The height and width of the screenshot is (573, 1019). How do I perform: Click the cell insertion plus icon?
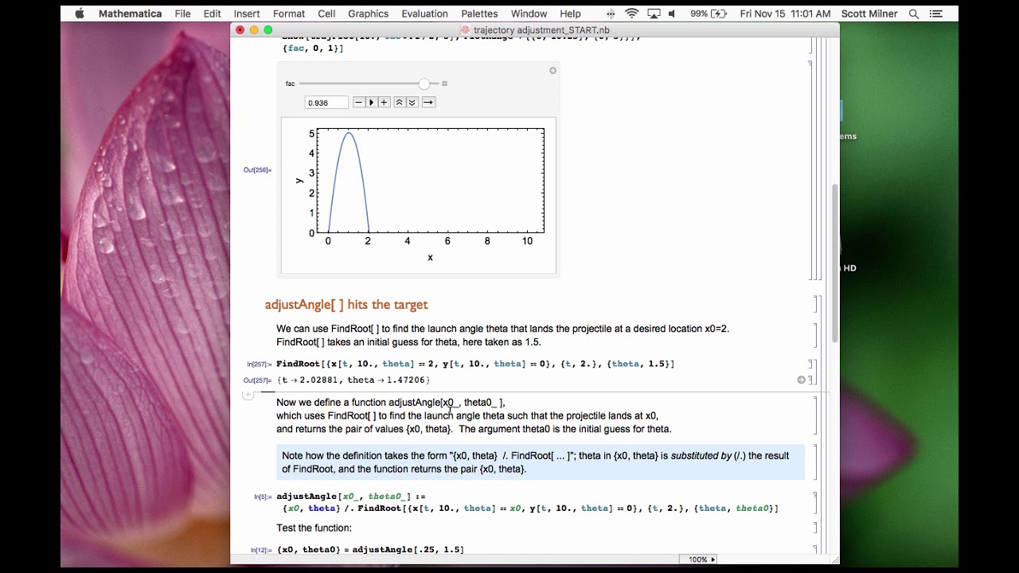248,394
